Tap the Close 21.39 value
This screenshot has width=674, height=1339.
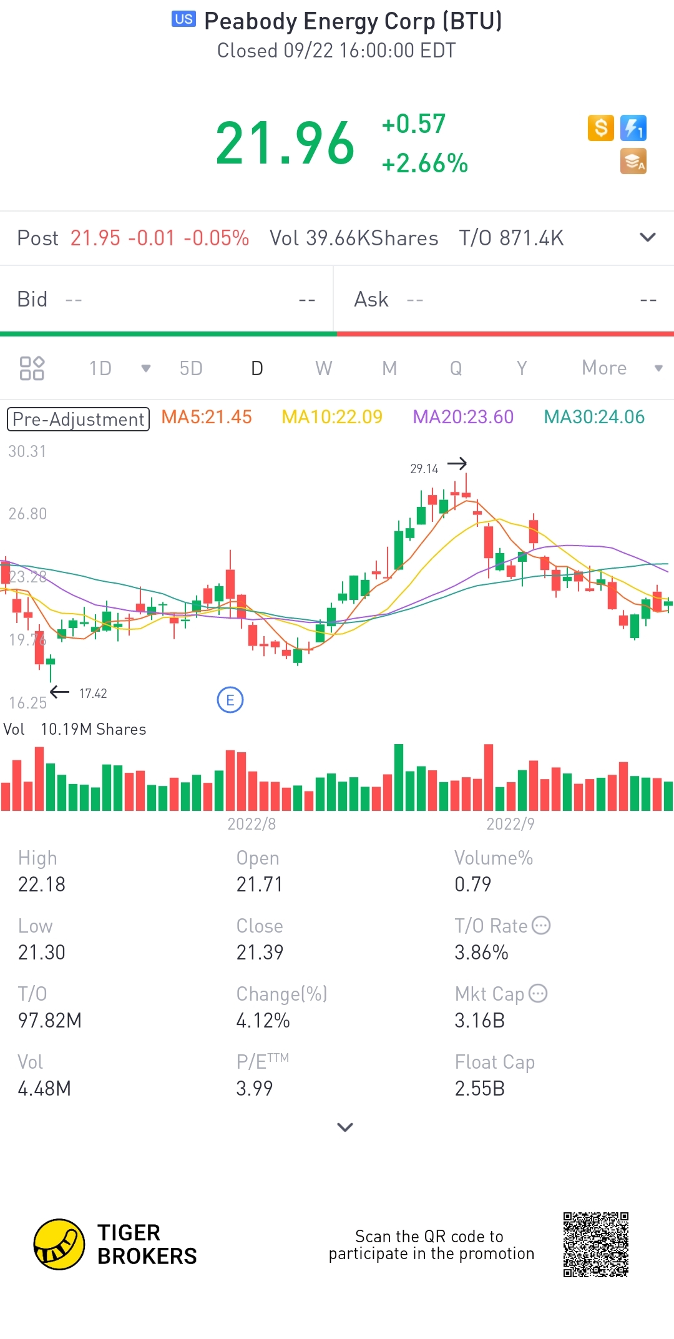[260, 953]
